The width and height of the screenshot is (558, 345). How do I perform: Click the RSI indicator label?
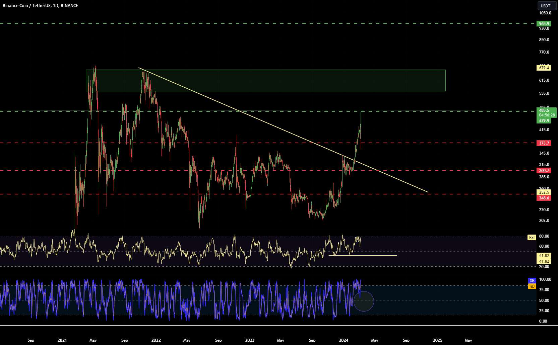click(x=532, y=238)
